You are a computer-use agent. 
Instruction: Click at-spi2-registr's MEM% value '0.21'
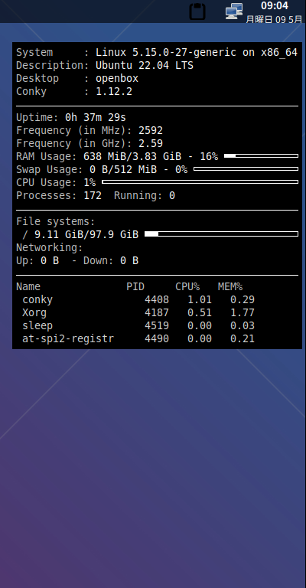(243, 339)
